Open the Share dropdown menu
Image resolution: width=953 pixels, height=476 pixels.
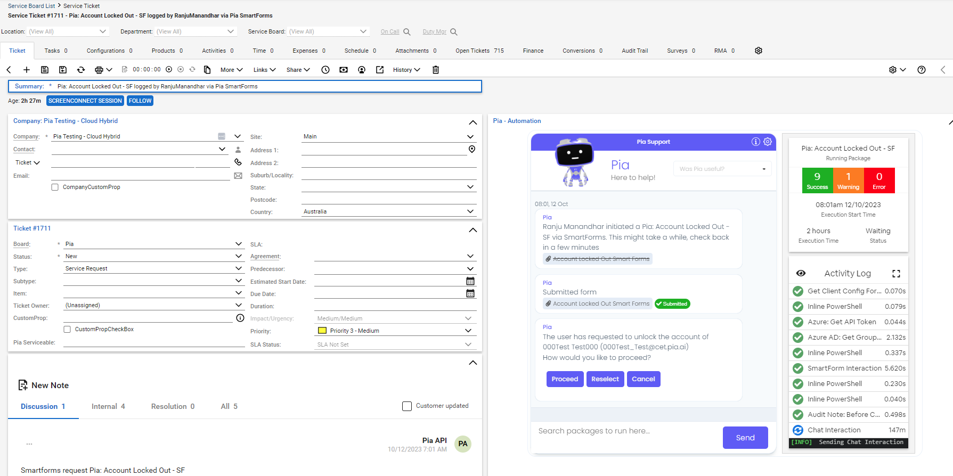coord(298,70)
